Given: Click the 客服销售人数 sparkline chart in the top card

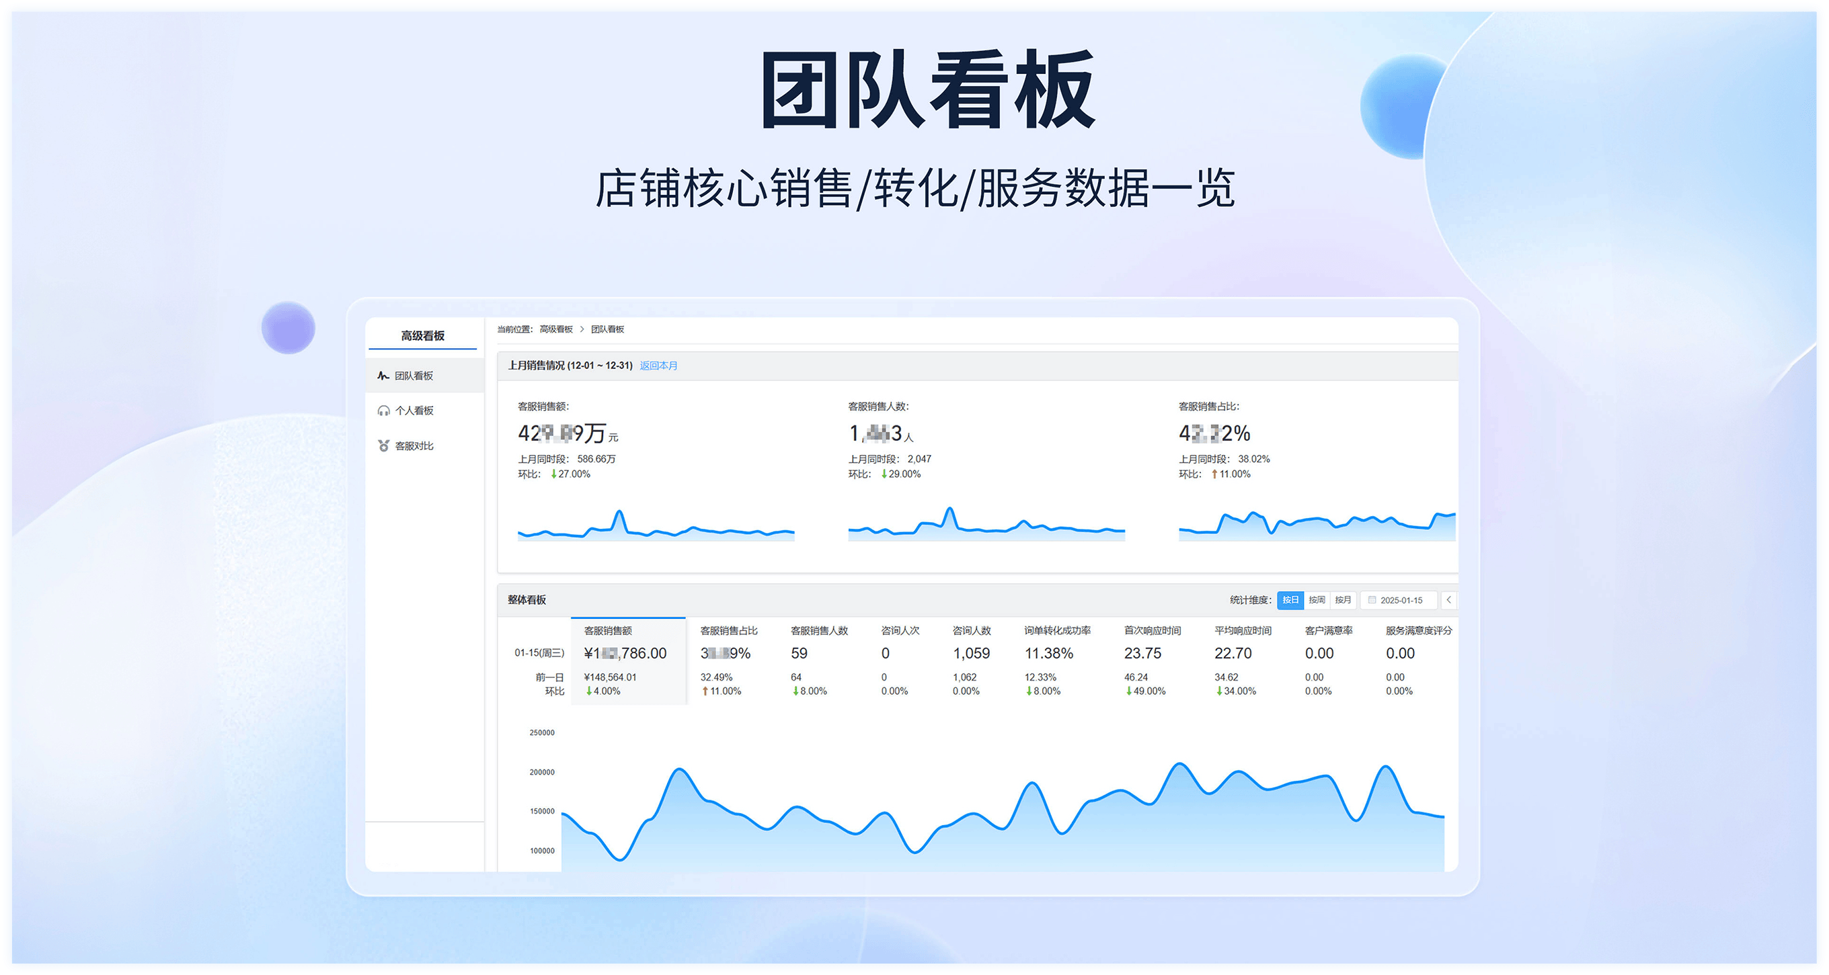Looking at the screenshot, I should 986,523.
